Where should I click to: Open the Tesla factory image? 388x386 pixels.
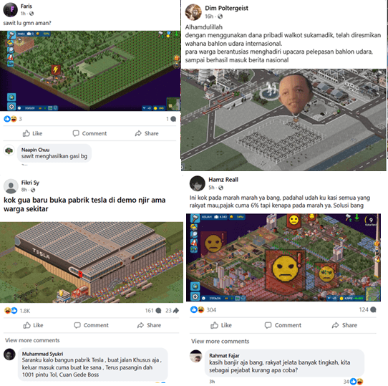92,262
